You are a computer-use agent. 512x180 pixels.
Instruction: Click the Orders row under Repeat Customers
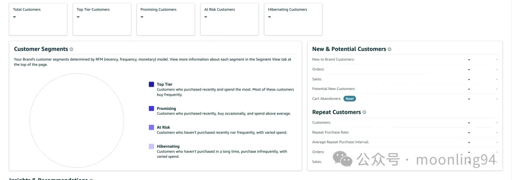pos(404,152)
